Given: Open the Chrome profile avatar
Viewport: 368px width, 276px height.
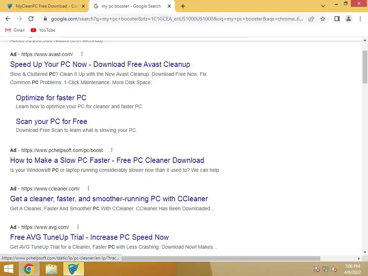Looking at the screenshot, I should point(349,19).
